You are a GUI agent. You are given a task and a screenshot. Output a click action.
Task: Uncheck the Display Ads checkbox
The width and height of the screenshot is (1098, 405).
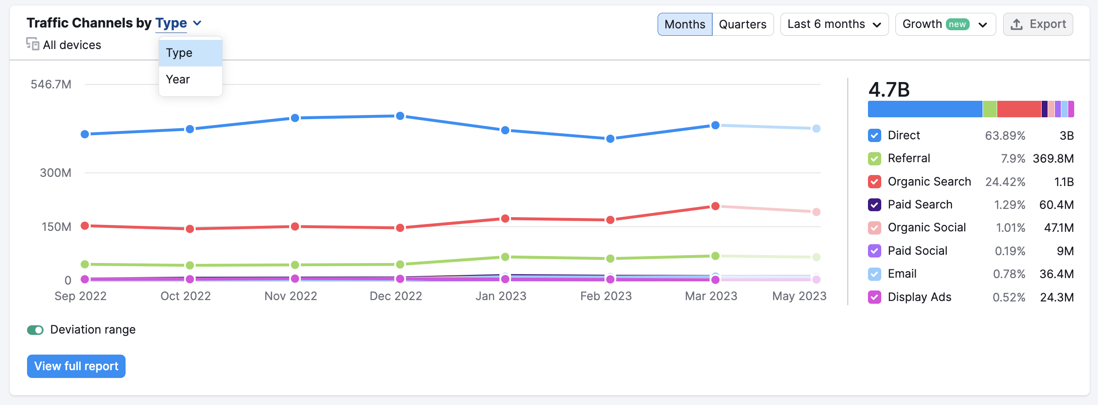tap(874, 297)
